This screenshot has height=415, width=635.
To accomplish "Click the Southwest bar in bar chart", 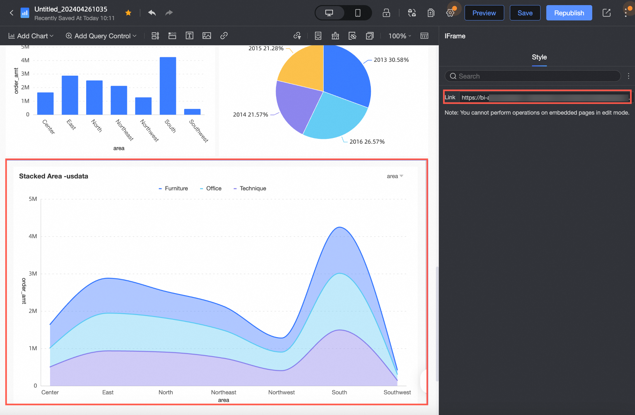I will coord(192,112).
